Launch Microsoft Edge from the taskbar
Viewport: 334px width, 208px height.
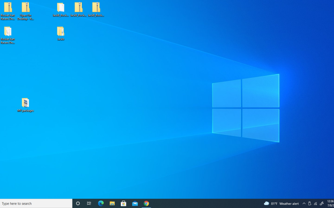point(101,204)
